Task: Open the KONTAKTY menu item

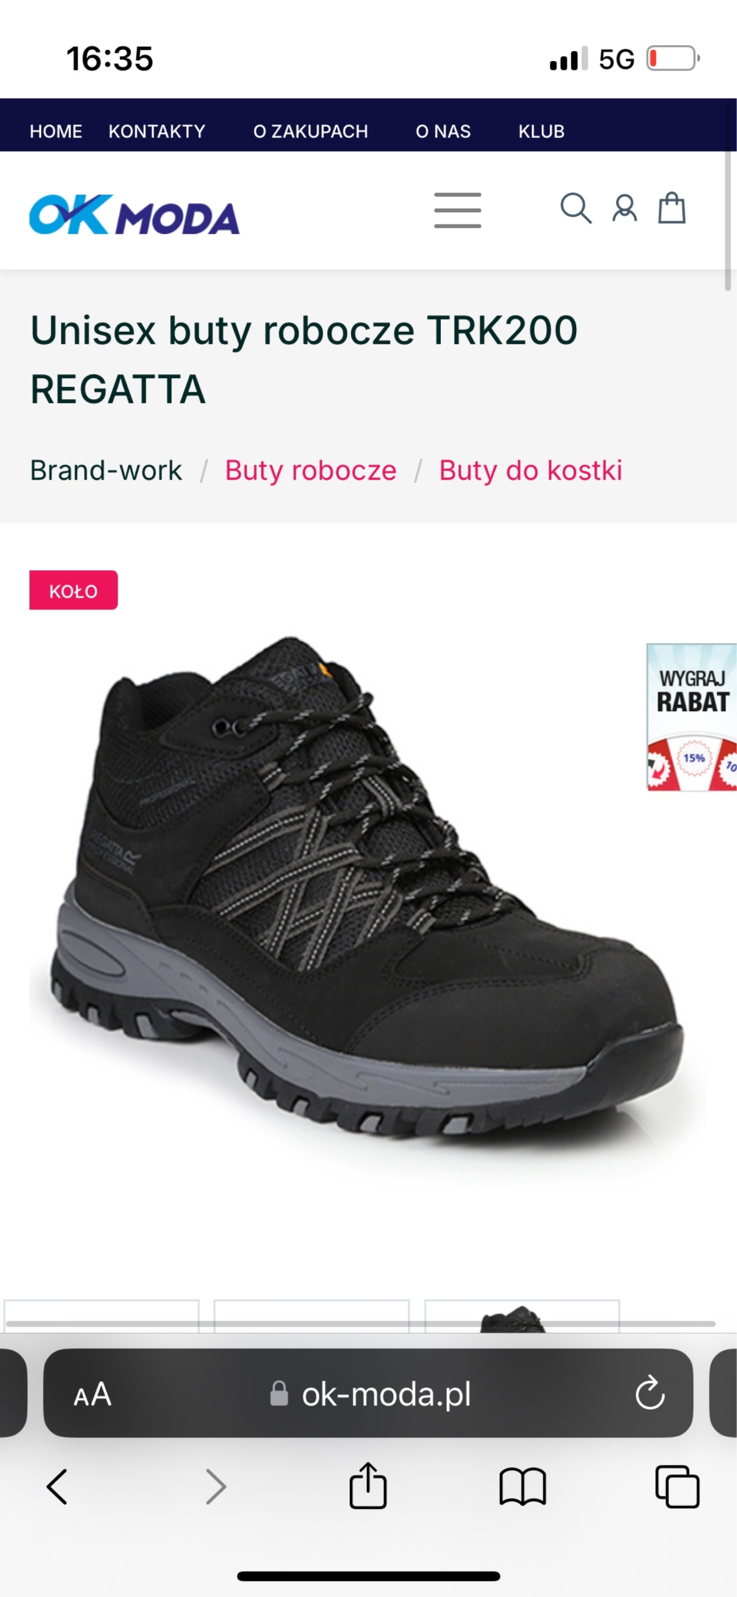Action: pos(157,132)
